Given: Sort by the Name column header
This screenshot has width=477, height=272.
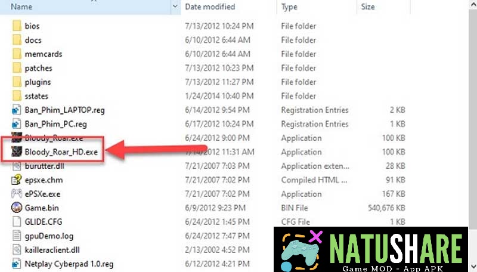Looking at the screenshot, I should click(21, 7).
